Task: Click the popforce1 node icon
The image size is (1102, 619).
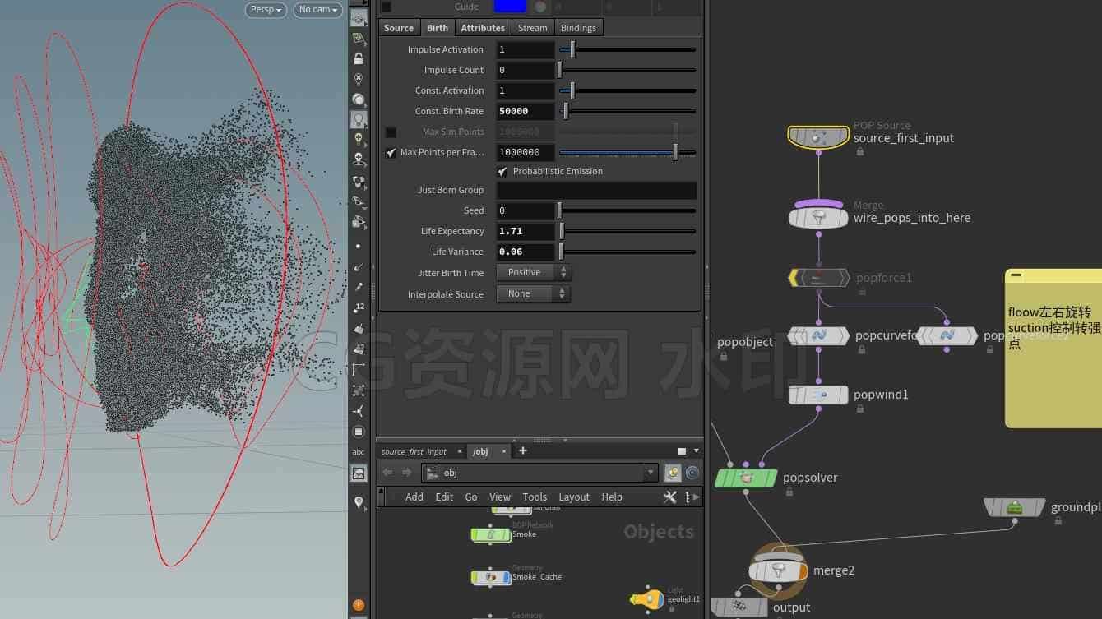Action: (x=818, y=278)
